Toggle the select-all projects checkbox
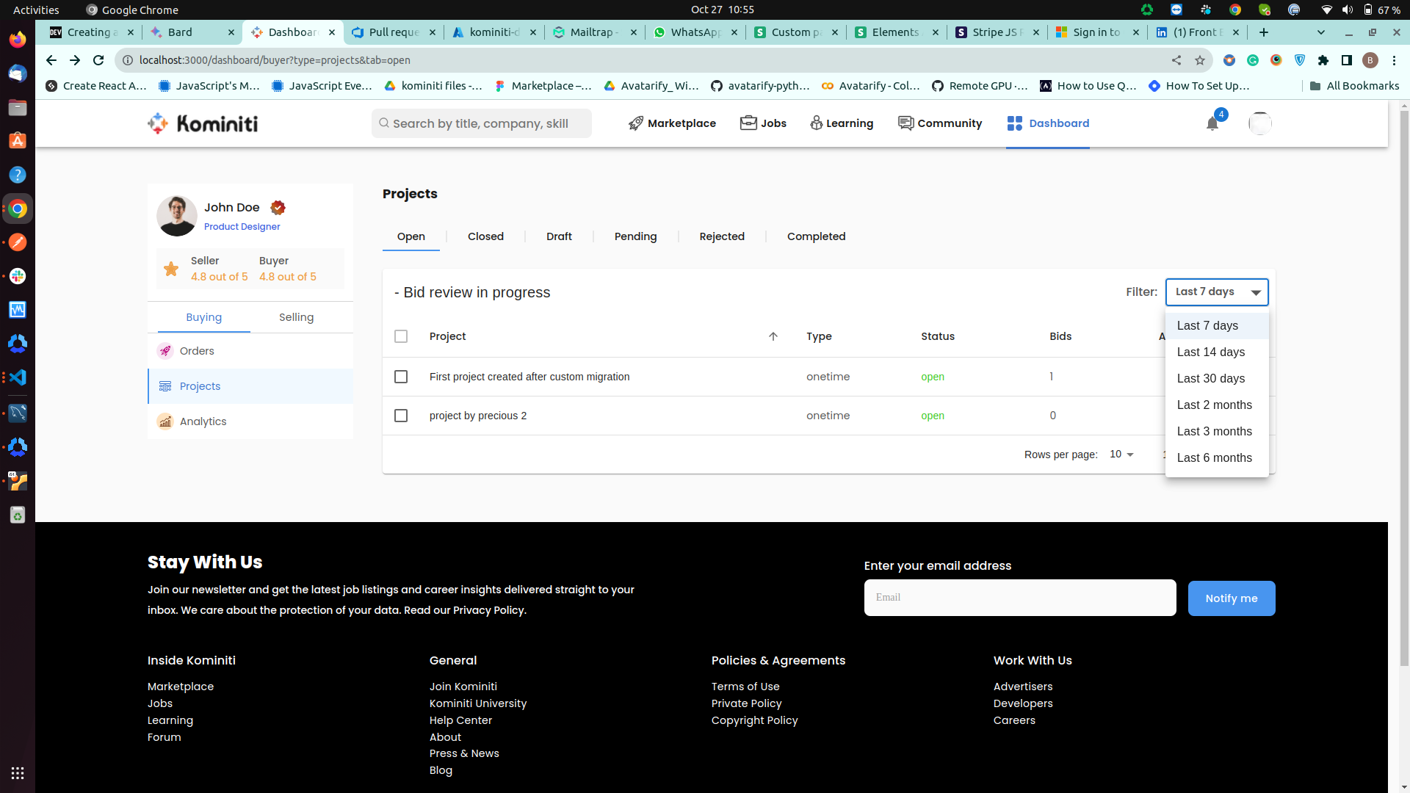 click(x=401, y=336)
